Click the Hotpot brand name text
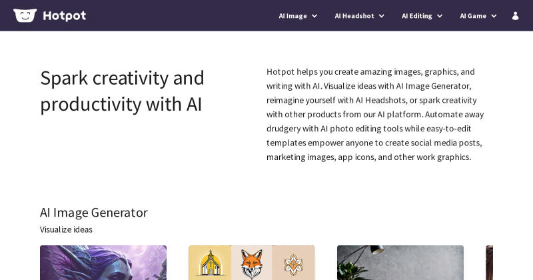 [64, 15]
